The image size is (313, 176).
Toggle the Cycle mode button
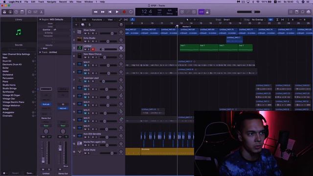click(x=131, y=12)
